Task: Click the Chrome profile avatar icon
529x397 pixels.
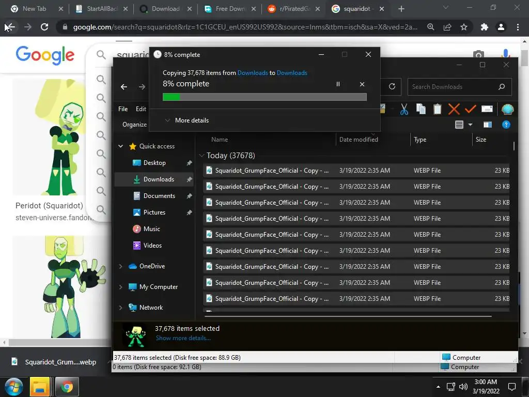Action: [501, 27]
